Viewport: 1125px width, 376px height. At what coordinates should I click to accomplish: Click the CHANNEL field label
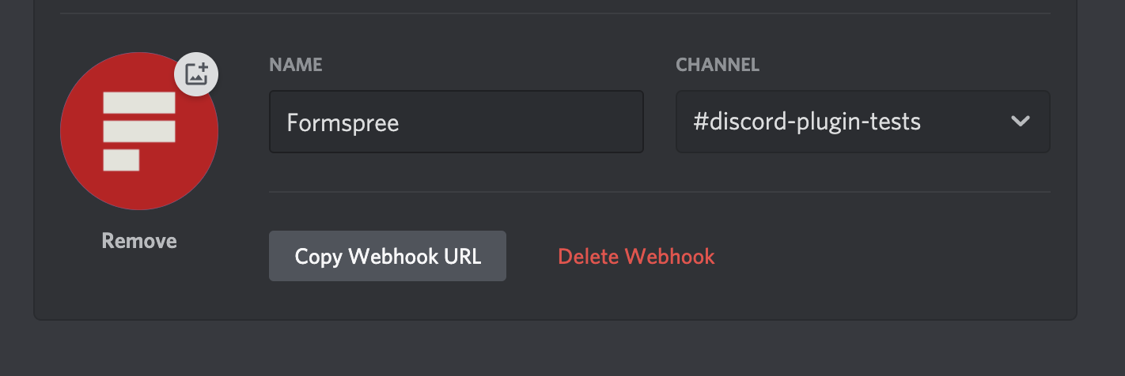pos(717,65)
